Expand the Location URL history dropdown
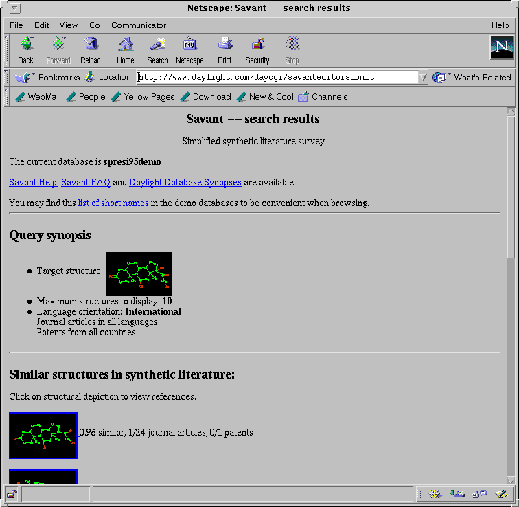 (x=423, y=78)
